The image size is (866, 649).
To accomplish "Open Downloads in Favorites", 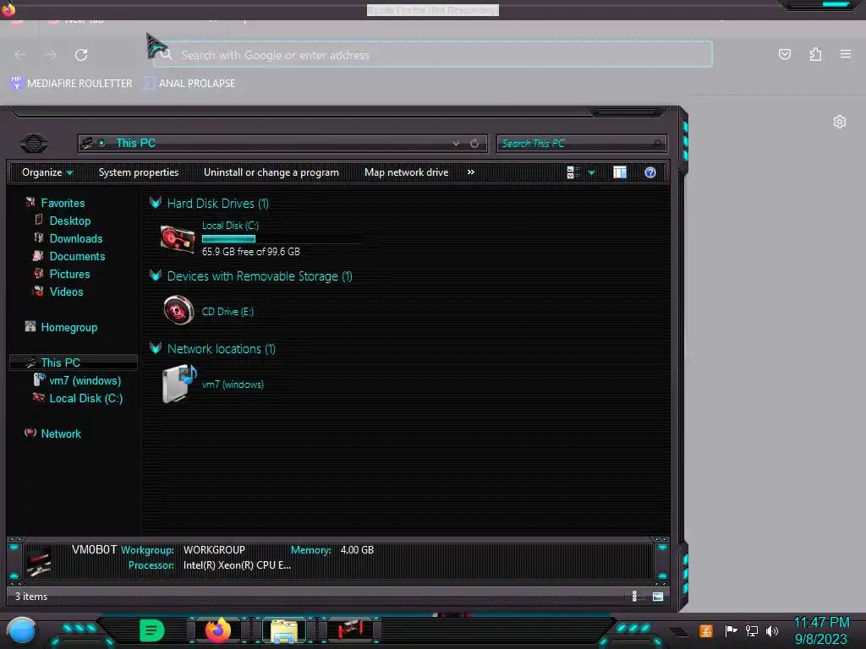I will (x=75, y=238).
